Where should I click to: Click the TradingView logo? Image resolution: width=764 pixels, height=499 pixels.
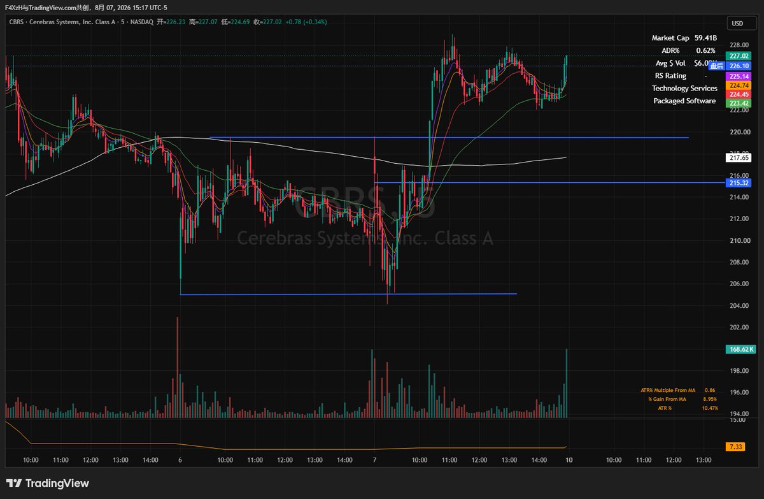click(x=48, y=484)
